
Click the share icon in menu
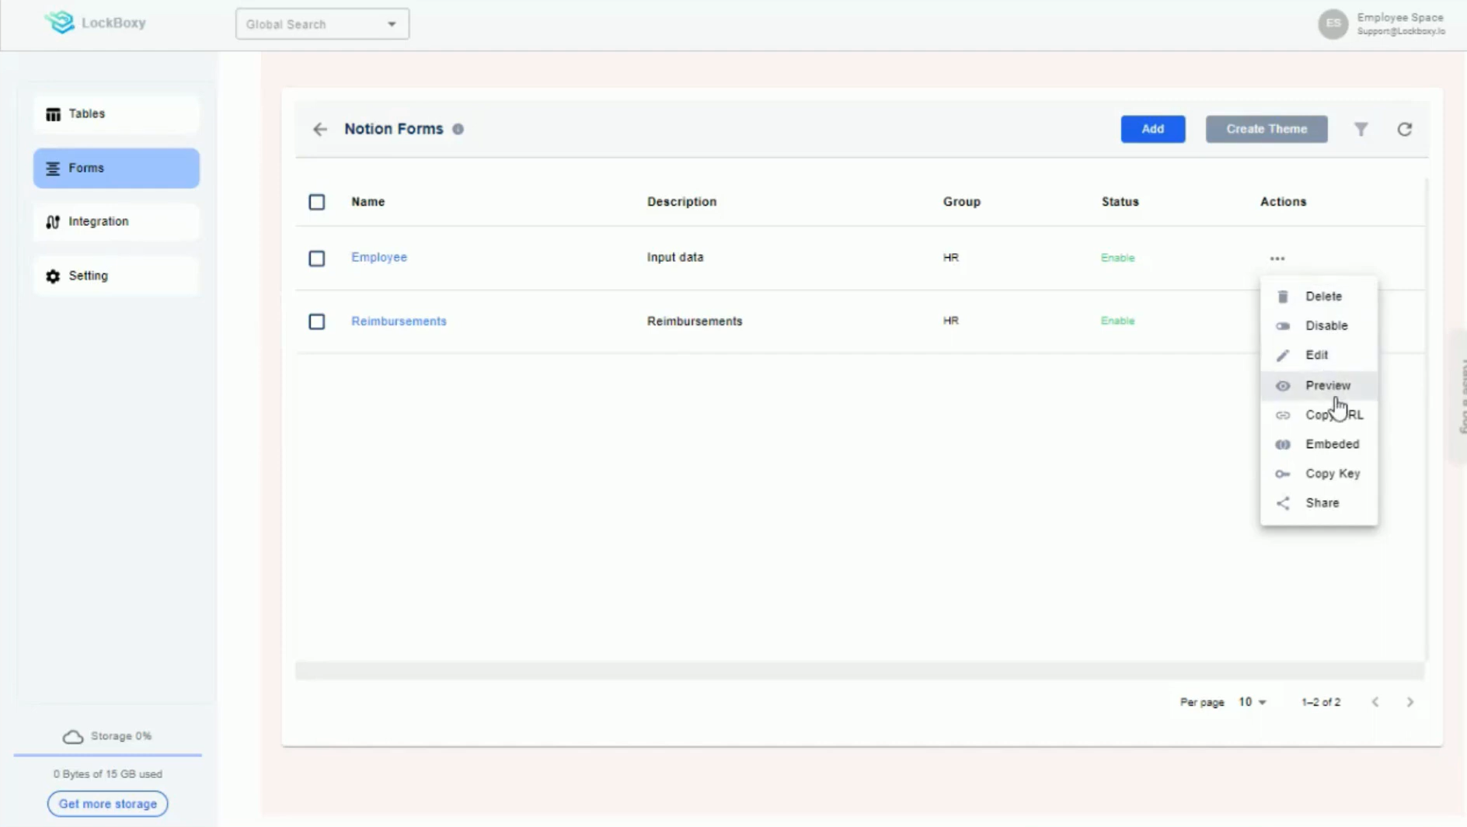1283,504
